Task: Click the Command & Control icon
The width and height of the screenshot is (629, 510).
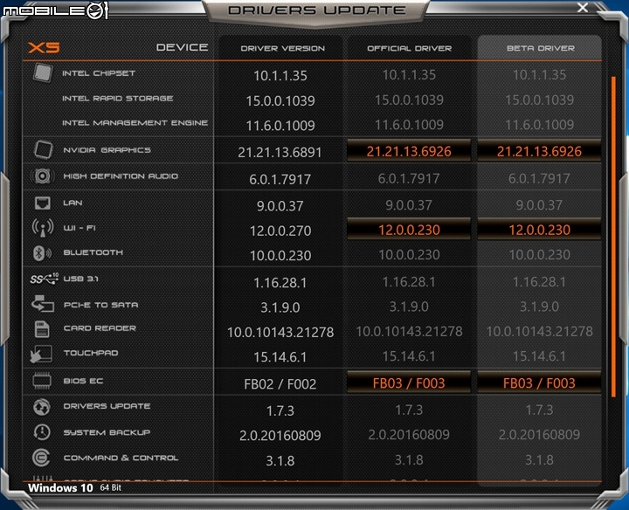Action: click(x=41, y=458)
